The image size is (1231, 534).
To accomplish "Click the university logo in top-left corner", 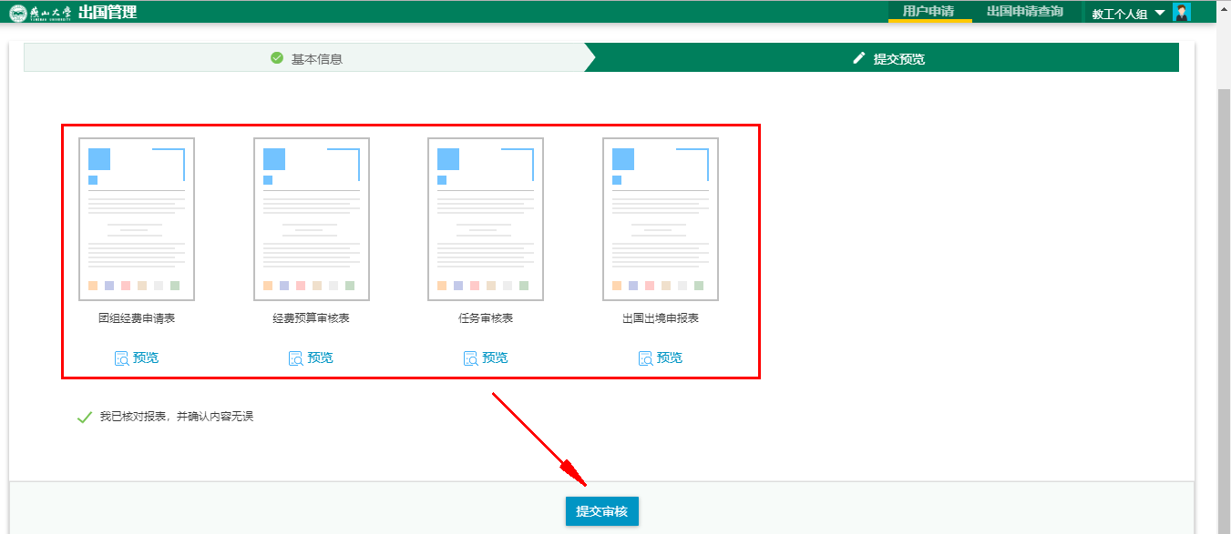I will (x=18, y=13).
